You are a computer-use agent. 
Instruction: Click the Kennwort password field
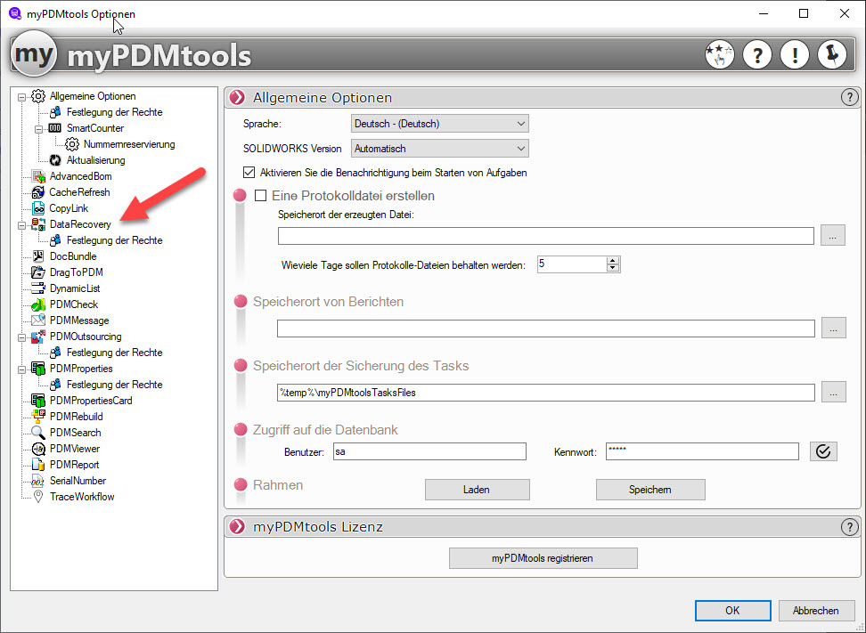(x=702, y=451)
